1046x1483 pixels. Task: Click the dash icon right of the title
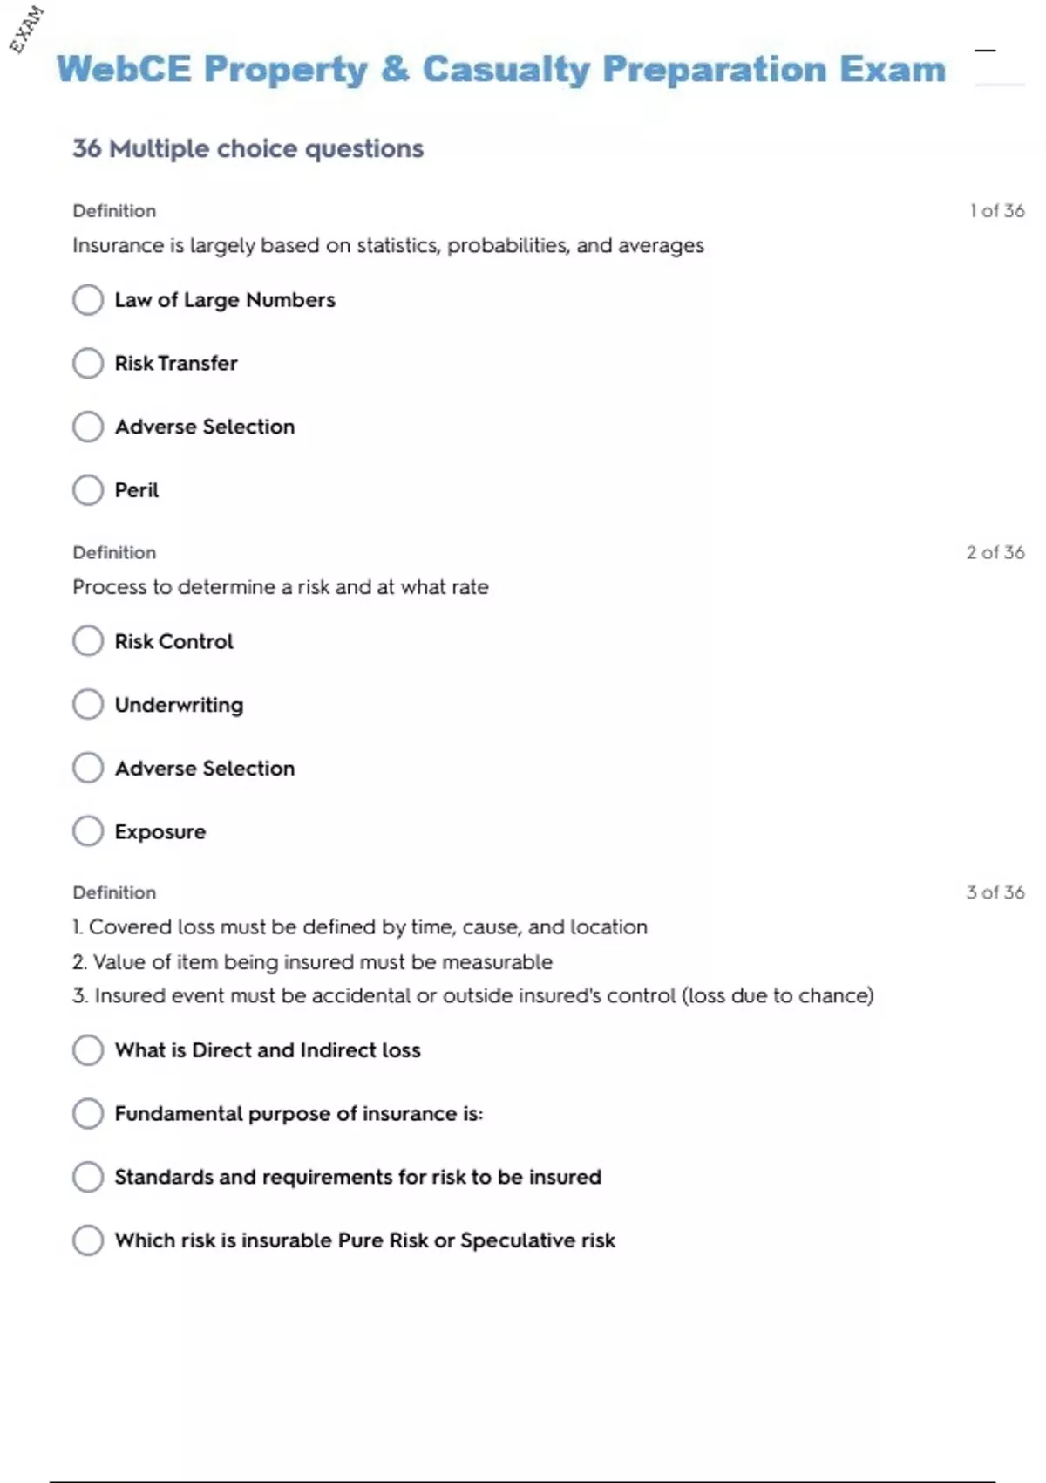(x=985, y=51)
